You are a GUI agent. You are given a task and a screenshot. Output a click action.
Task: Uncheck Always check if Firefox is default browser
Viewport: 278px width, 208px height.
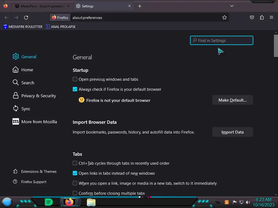pyautogui.click(x=75, y=89)
